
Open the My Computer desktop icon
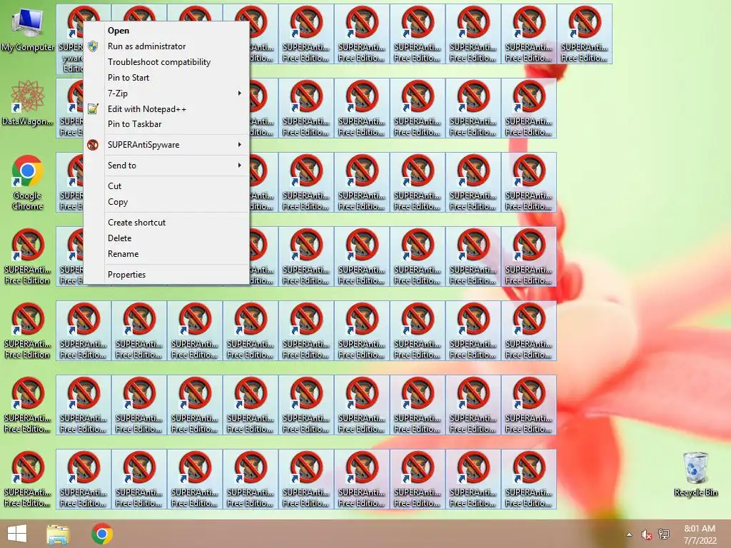point(28,29)
